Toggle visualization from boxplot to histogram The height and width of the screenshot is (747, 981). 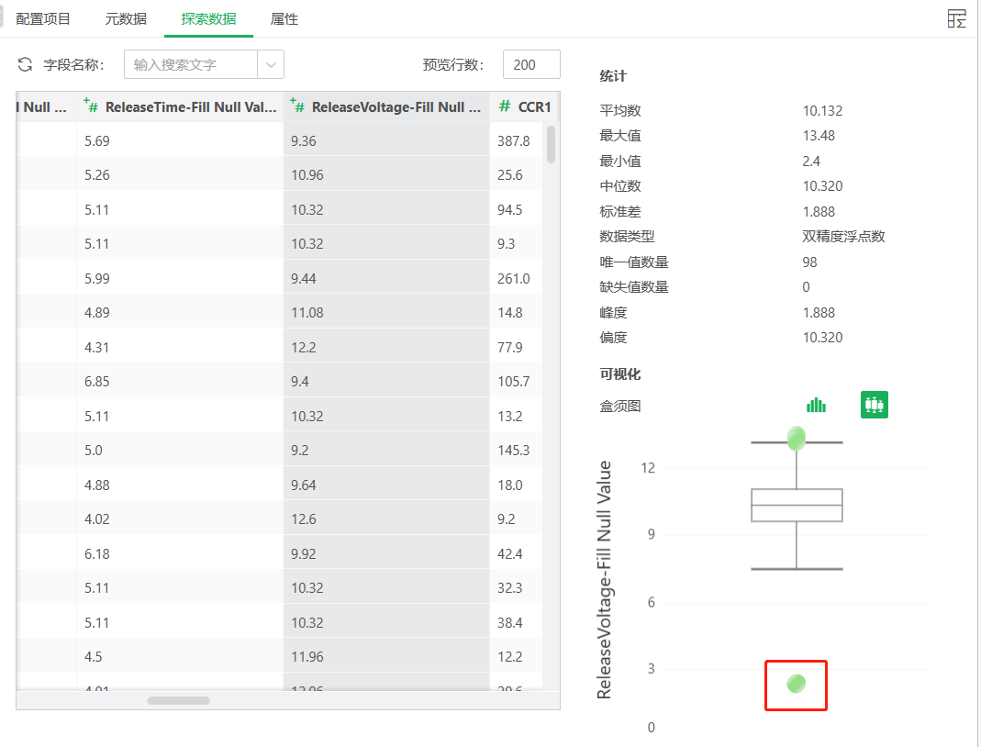[x=817, y=404]
